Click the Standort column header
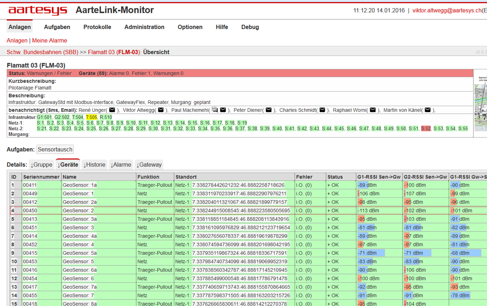 [x=234, y=177]
